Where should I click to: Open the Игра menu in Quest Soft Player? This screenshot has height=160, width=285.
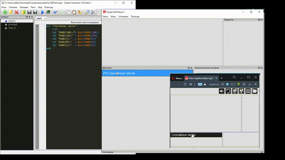pyautogui.click(x=113, y=16)
